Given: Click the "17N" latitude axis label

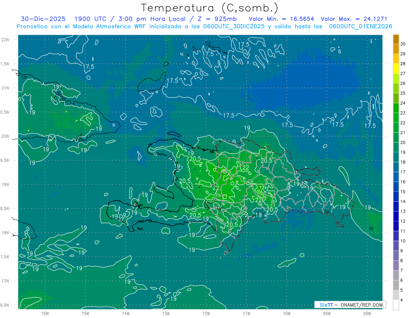Looking at the screenshot, I should (6, 281).
